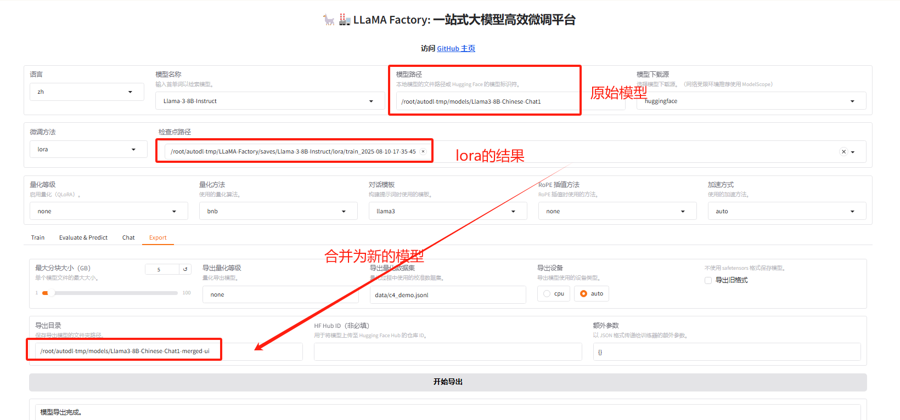Click the 额外参数 JSON input field
Screen dimensions: 900x420
727,352
